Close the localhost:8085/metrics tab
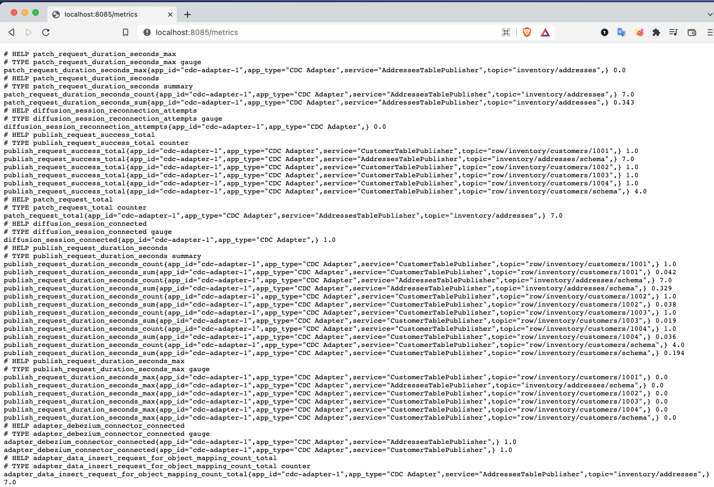 (x=171, y=15)
